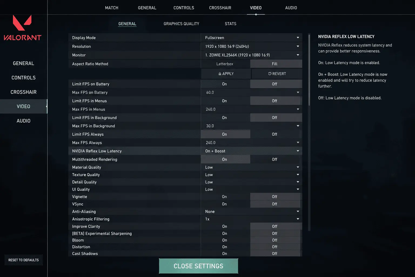Turn Off Limit FPS in Menus
415x277 pixels.
pyautogui.click(x=276, y=101)
